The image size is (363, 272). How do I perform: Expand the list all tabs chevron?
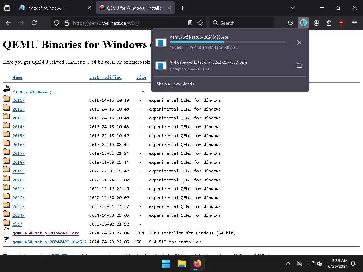pos(292,8)
